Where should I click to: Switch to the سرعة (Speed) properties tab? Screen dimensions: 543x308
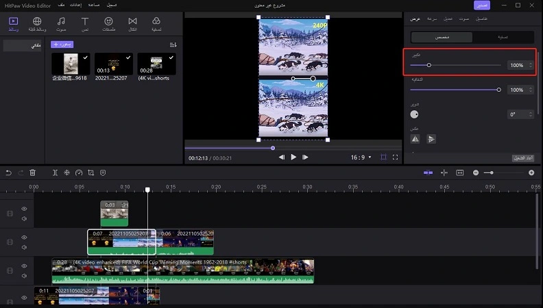point(432,18)
